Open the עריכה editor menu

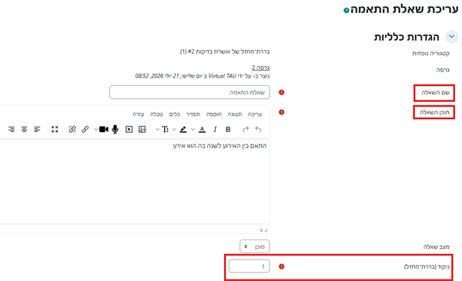tap(255, 114)
